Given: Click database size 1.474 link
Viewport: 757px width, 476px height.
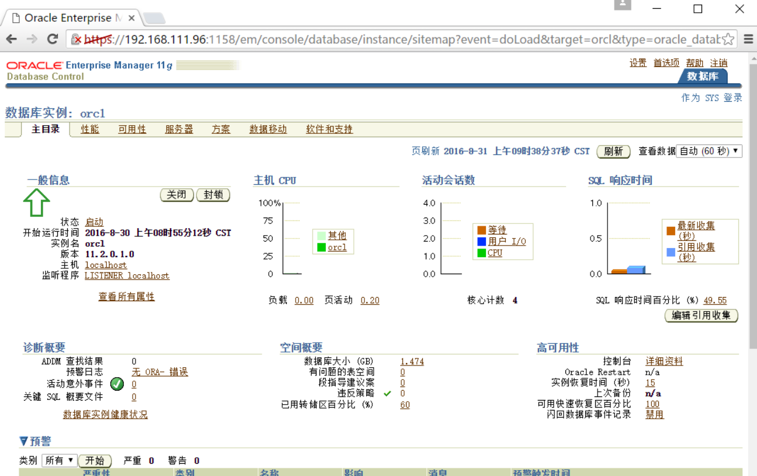Looking at the screenshot, I should pyautogui.click(x=412, y=361).
